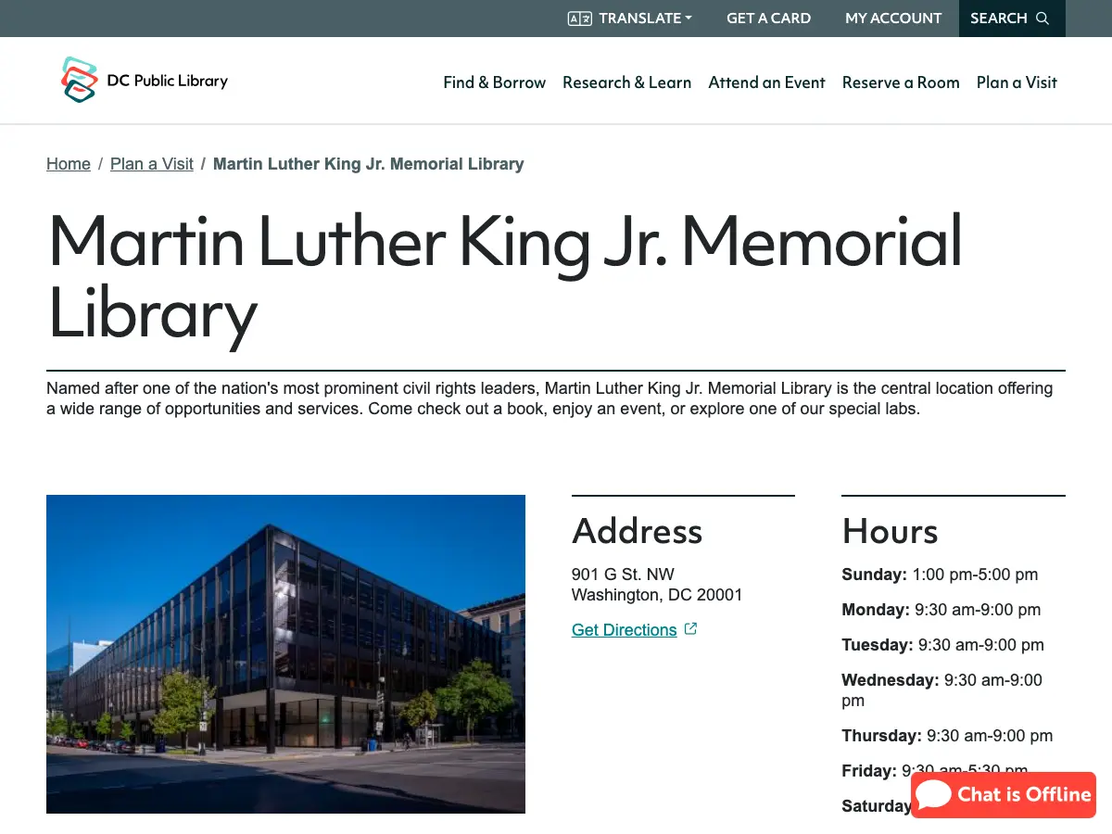Click Monday hours row
This screenshot has height=834, width=1112.
tap(941, 610)
